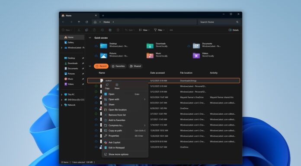Screen dimensions: 301x166
Task: Open the Filter dropdown in toolbar
Action: (159, 30)
